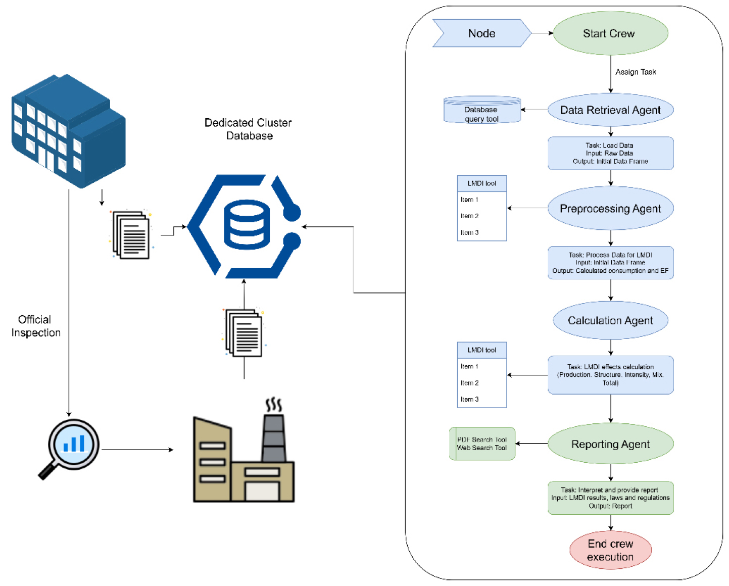Click the Reporting Agent ellipse
This screenshot has width=729, height=586.
tap(610, 444)
